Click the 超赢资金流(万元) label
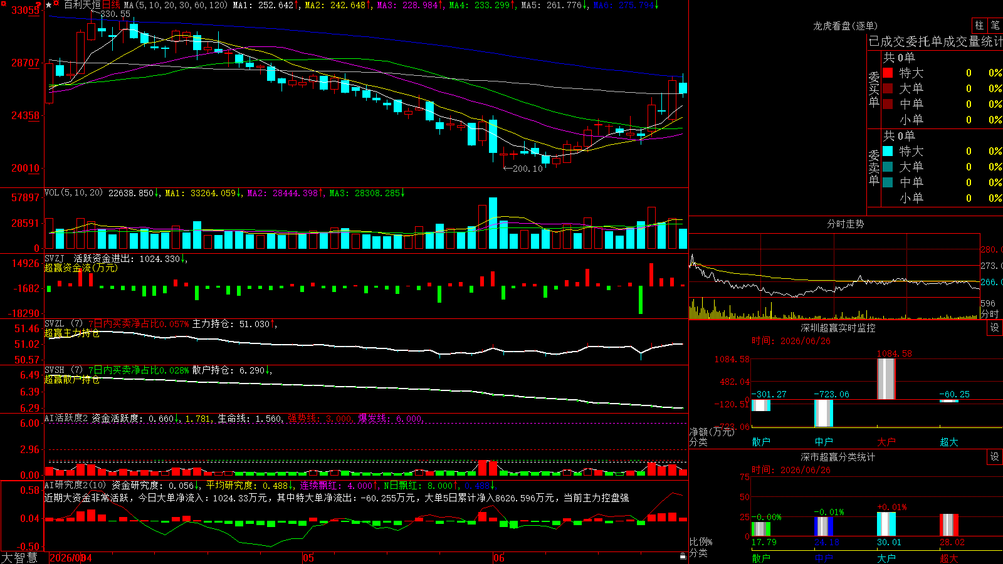1003x564 pixels. (80, 268)
